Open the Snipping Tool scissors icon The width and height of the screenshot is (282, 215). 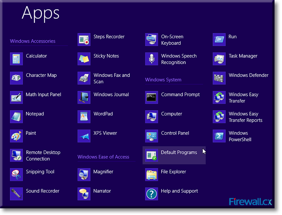16,174
